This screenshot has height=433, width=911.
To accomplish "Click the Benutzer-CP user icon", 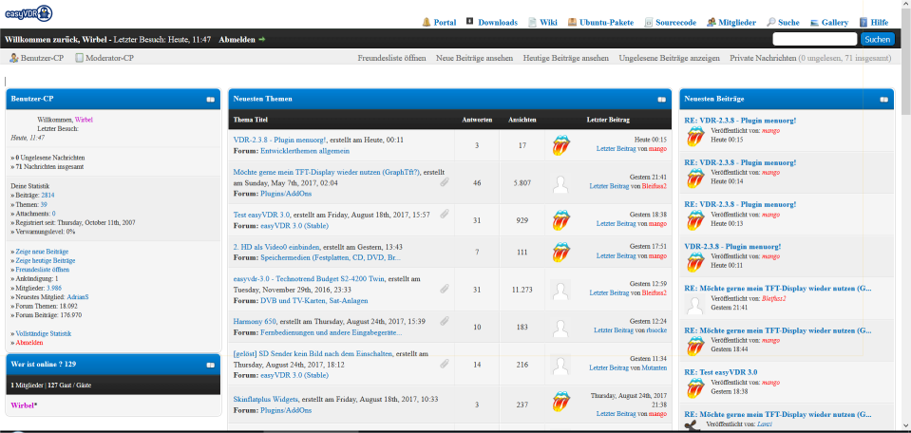I will coord(14,58).
